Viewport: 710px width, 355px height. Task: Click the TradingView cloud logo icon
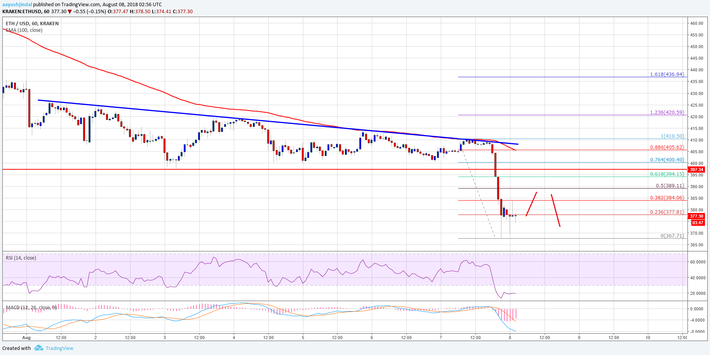(38, 348)
